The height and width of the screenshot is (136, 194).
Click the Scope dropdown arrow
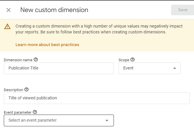[175, 68]
